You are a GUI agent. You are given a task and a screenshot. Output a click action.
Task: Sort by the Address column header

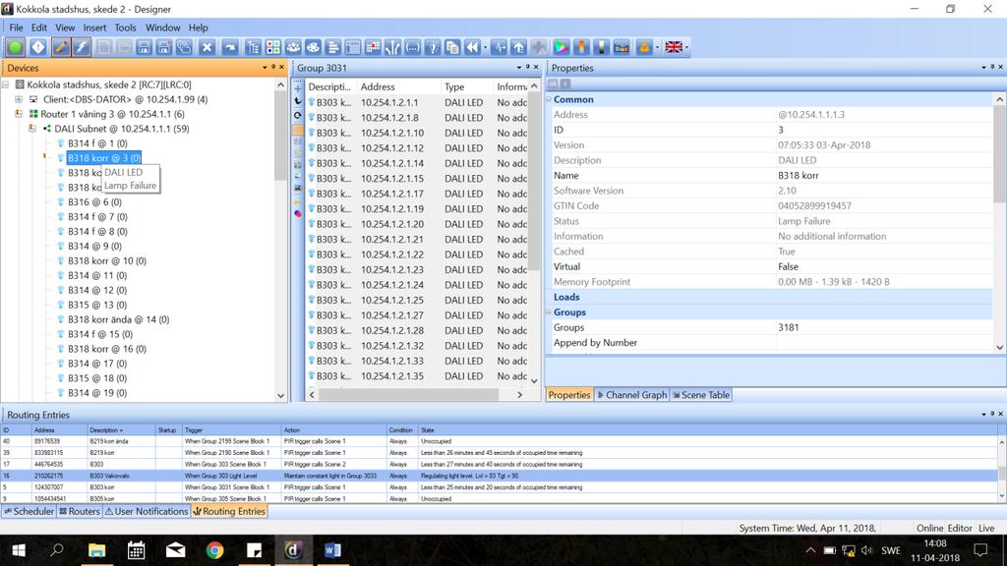pyautogui.click(x=398, y=86)
